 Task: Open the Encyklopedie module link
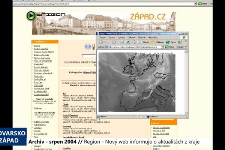41,134
